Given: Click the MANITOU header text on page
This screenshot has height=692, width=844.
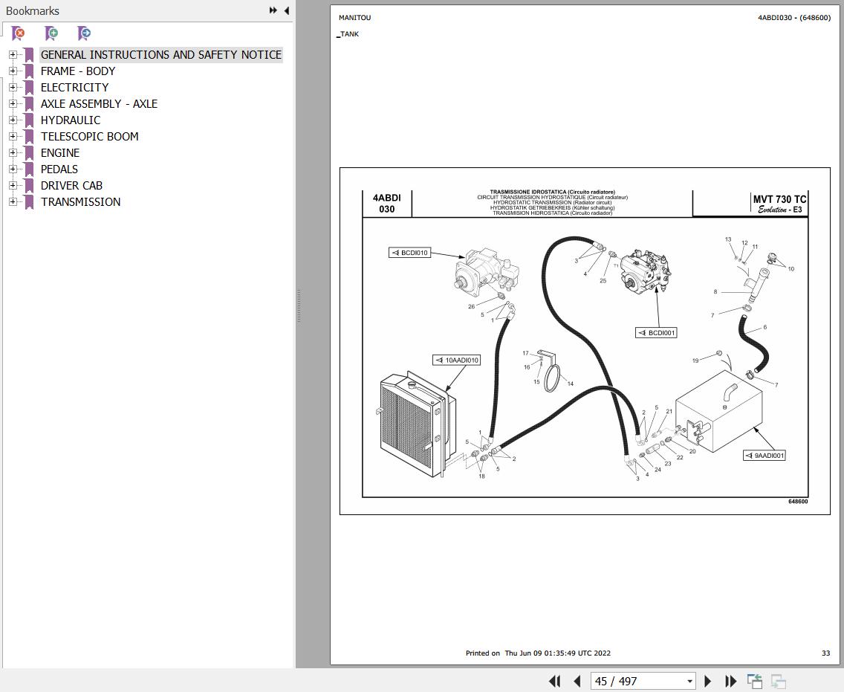Looking at the screenshot, I should tap(354, 18).
